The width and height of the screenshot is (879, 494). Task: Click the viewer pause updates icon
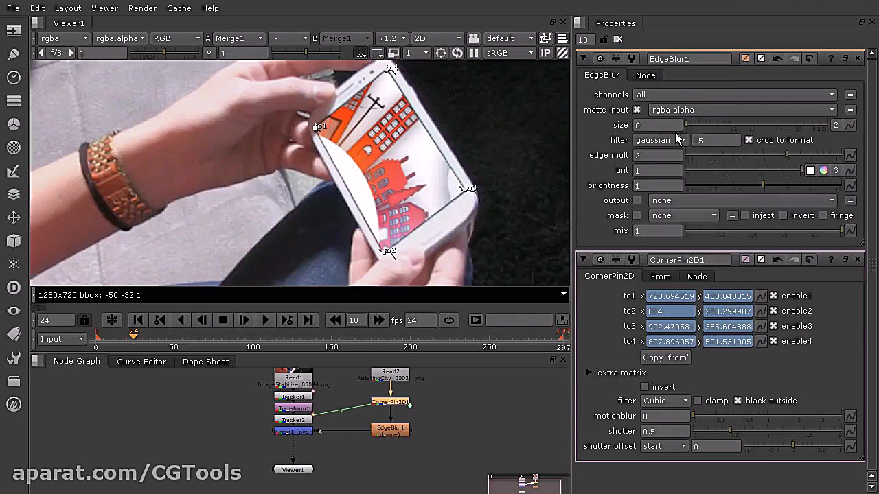474,53
